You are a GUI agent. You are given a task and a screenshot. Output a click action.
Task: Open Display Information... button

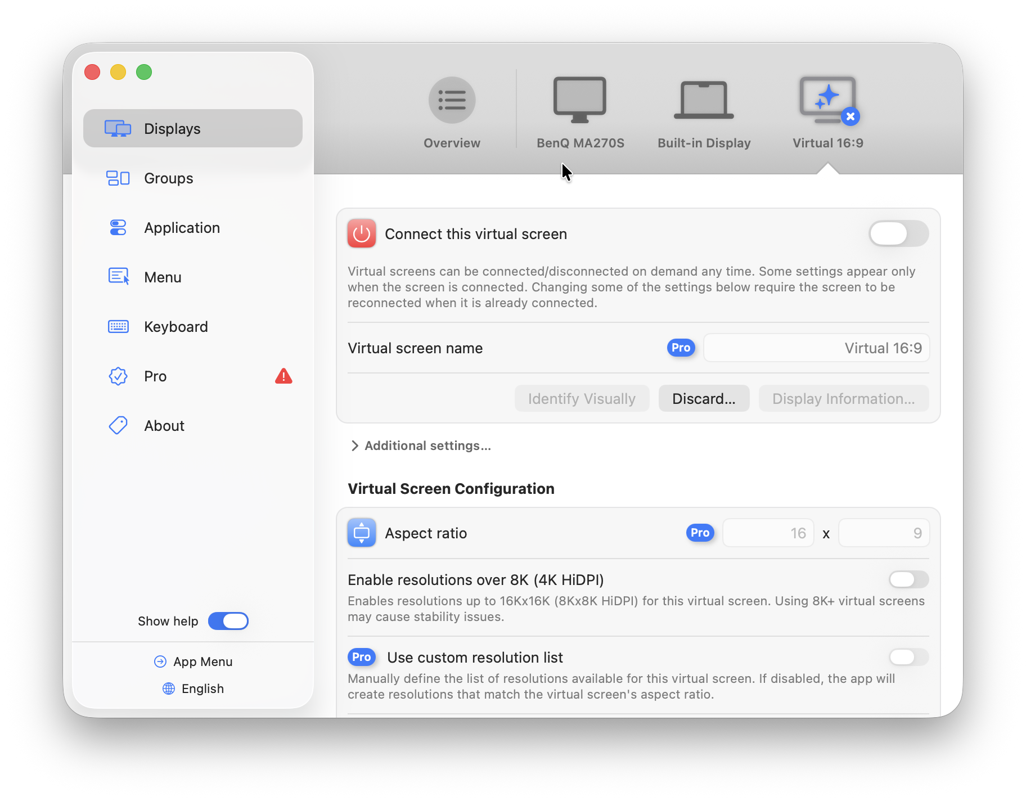843,399
